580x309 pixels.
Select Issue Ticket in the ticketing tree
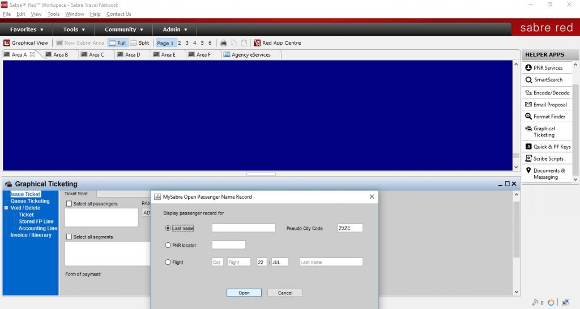tap(25, 194)
